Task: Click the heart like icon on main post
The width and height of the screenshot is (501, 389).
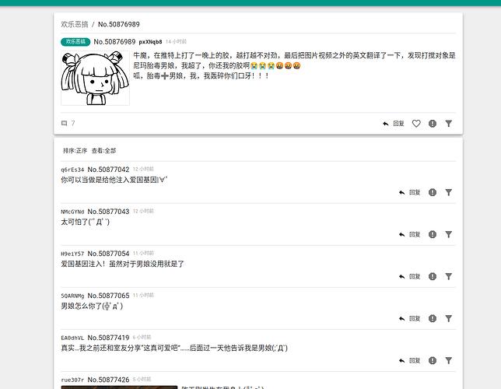Action: coord(416,124)
